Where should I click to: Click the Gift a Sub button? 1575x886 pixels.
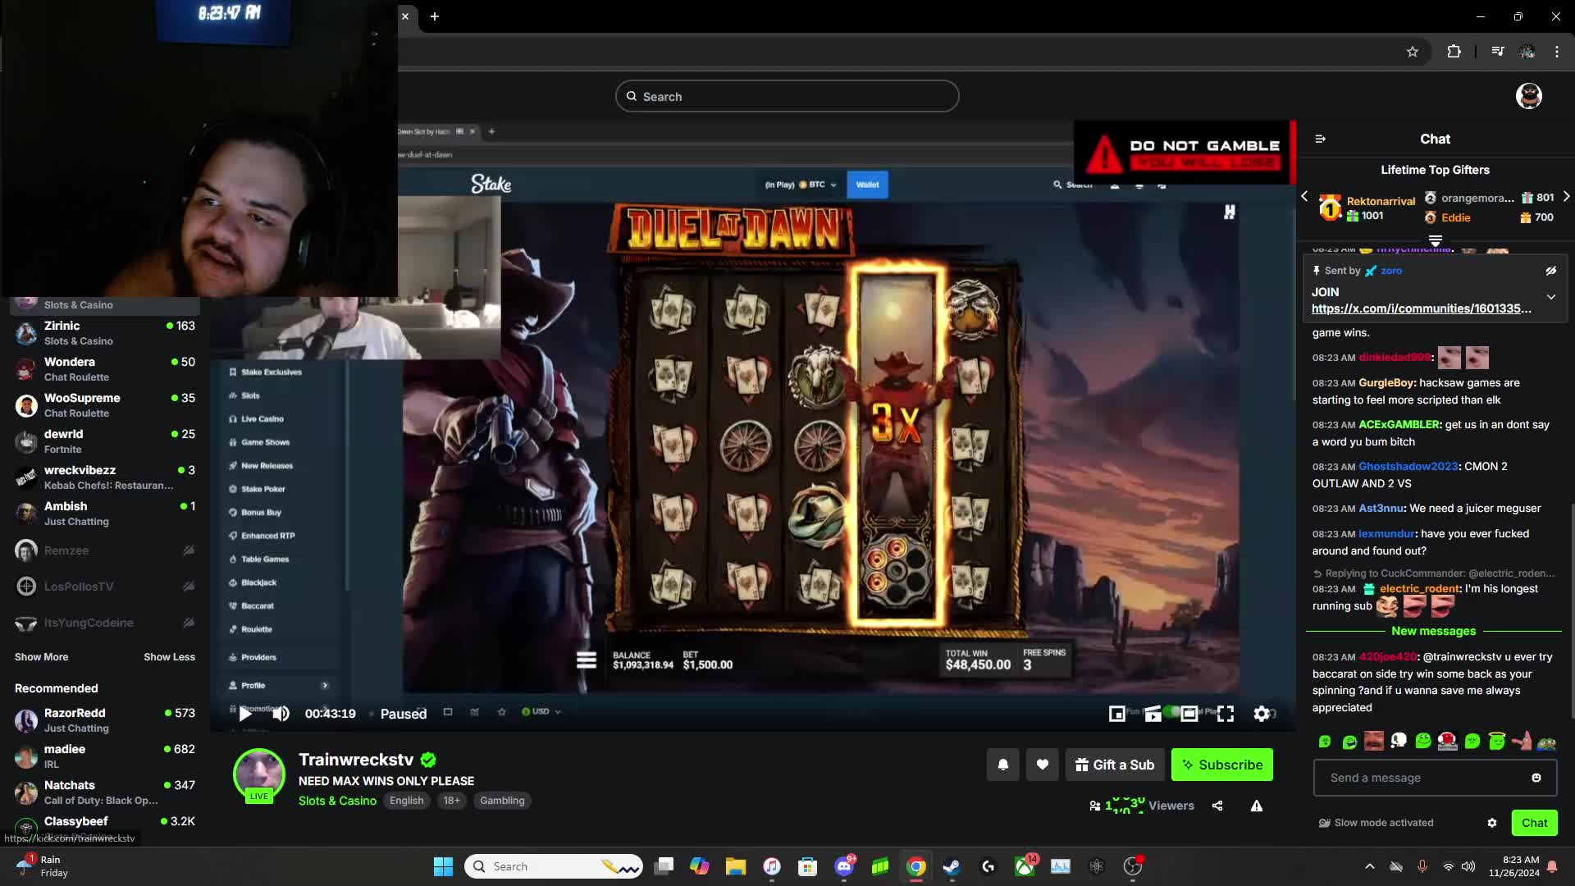pos(1115,765)
